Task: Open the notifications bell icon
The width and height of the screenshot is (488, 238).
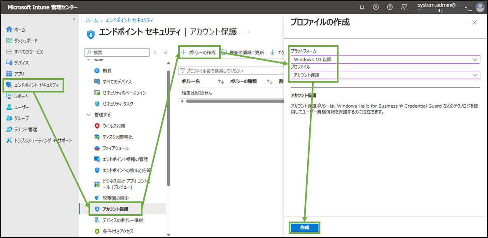Action: pyautogui.click(x=362, y=7)
